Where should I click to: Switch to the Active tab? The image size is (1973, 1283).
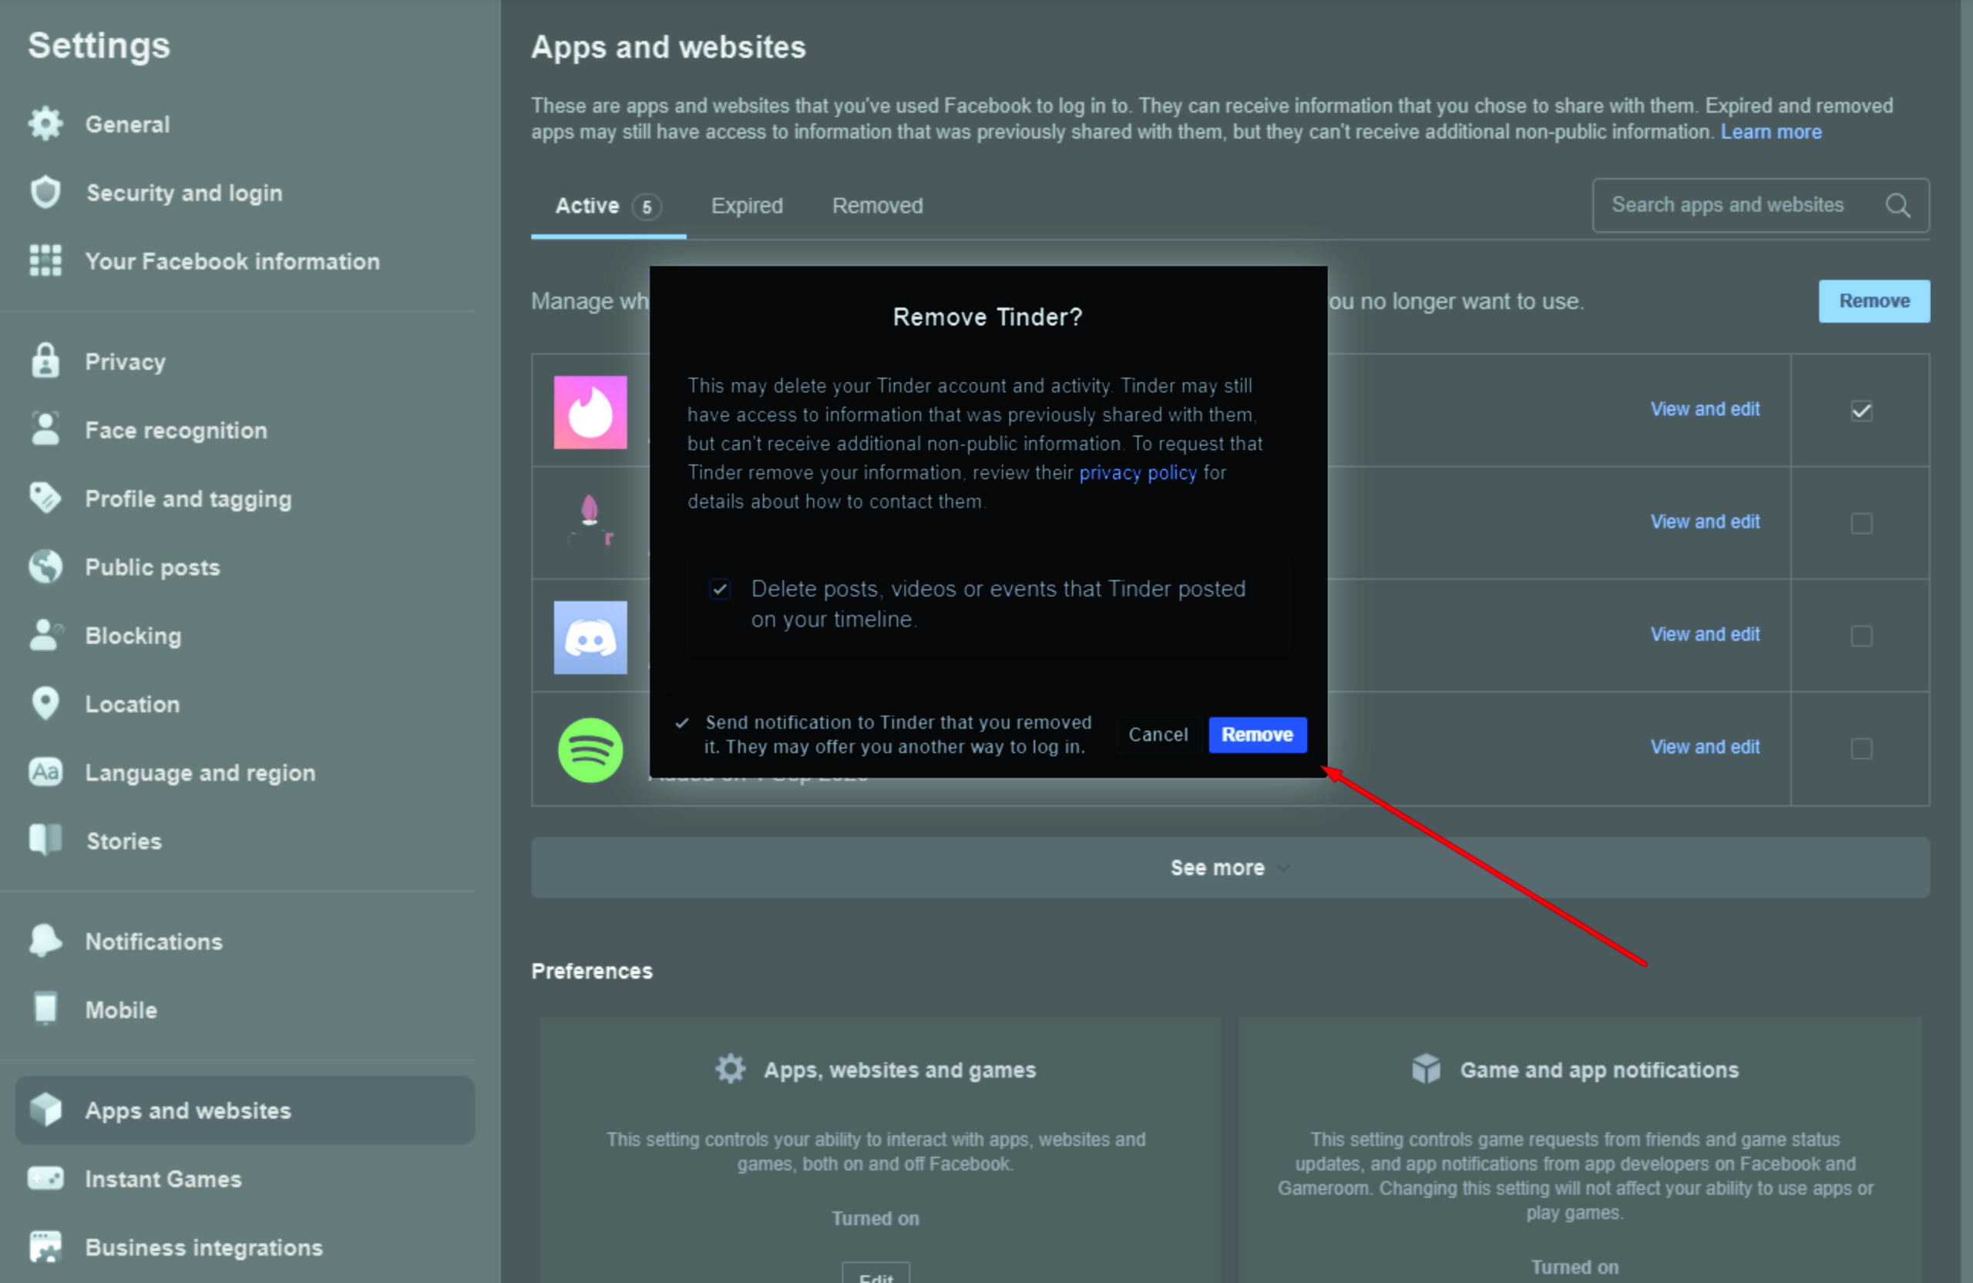coord(607,206)
